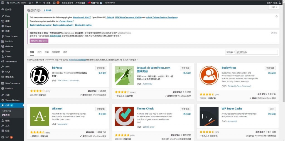Image resolution: width=285 pixels, height=141 pixels.
Task: Switch to the third plugin filter tab
Action: tap(47, 52)
